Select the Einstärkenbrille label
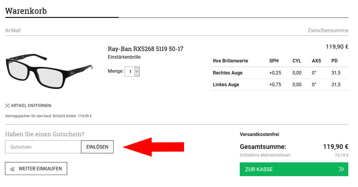This screenshot has height=187, width=358. 124,57
